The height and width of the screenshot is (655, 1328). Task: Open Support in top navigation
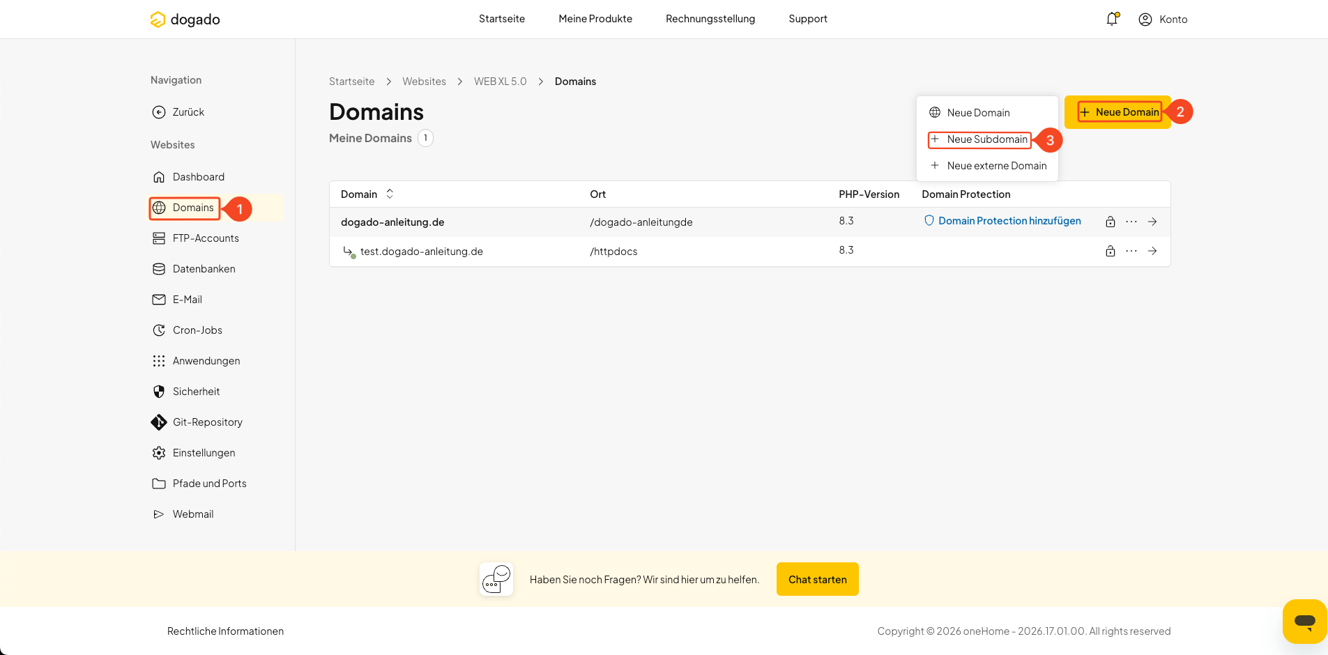(808, 19)
